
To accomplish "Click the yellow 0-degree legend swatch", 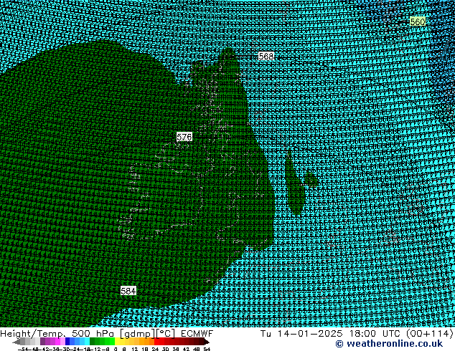I will pos(117,342).
